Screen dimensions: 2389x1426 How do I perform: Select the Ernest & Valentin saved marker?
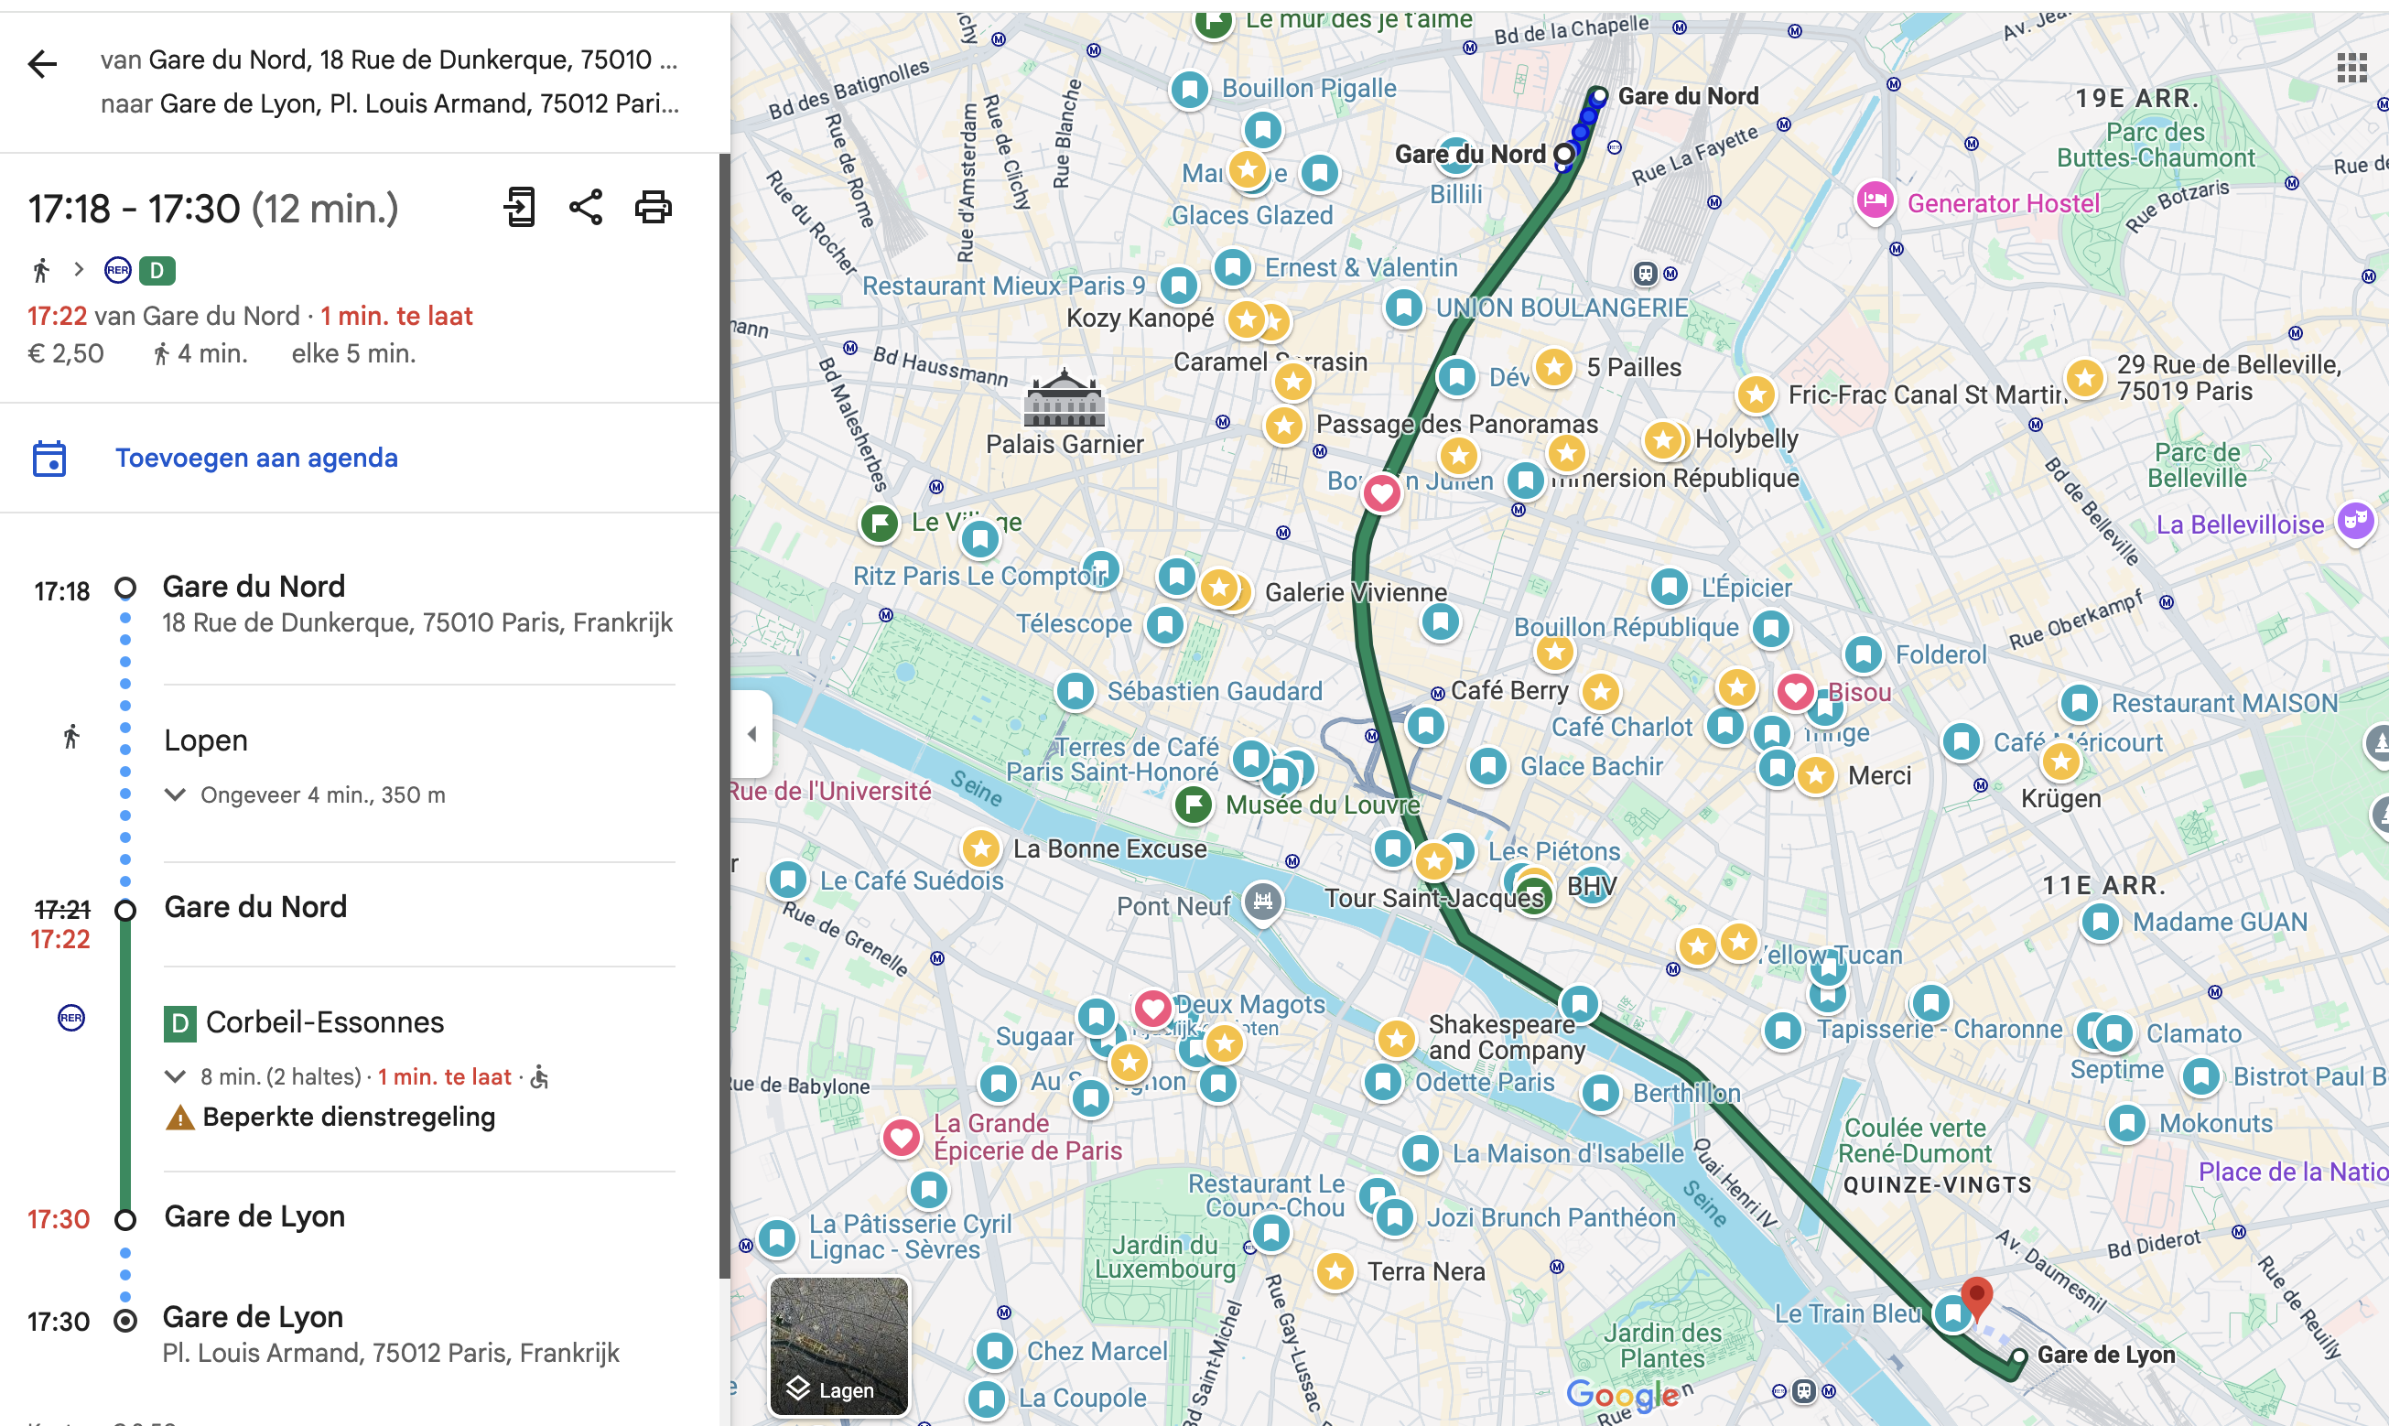(x=1232, y=267)
